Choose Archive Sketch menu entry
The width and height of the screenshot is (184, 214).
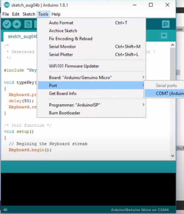[x=91, y=31]
